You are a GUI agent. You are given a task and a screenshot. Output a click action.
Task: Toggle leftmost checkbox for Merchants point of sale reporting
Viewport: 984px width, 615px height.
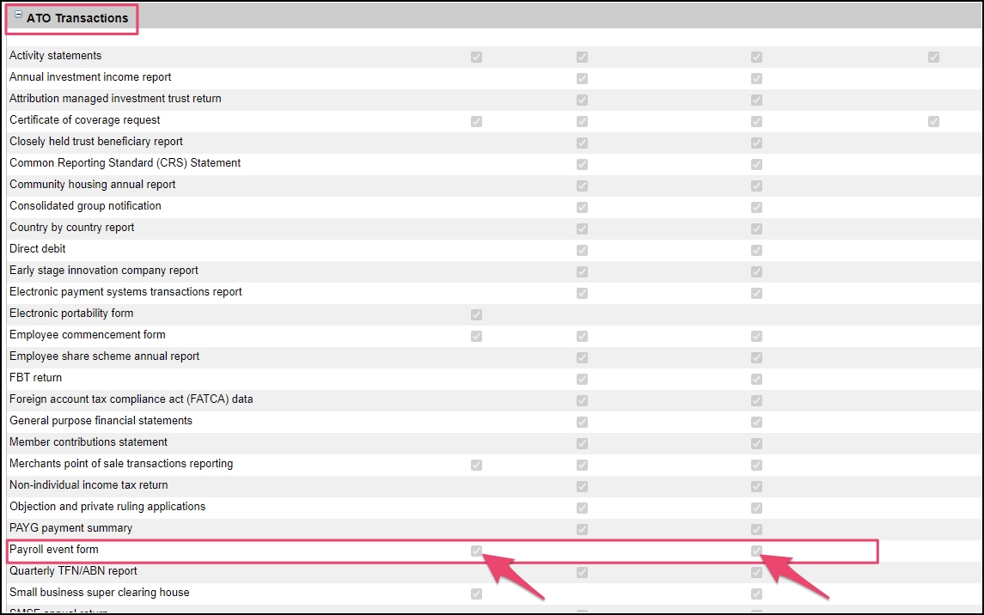point(476,465)
